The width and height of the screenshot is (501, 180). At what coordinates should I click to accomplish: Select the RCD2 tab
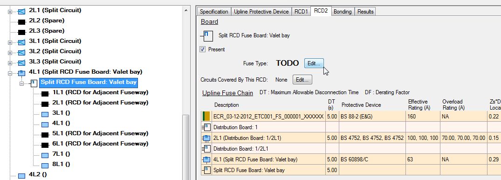coord(321,11)
